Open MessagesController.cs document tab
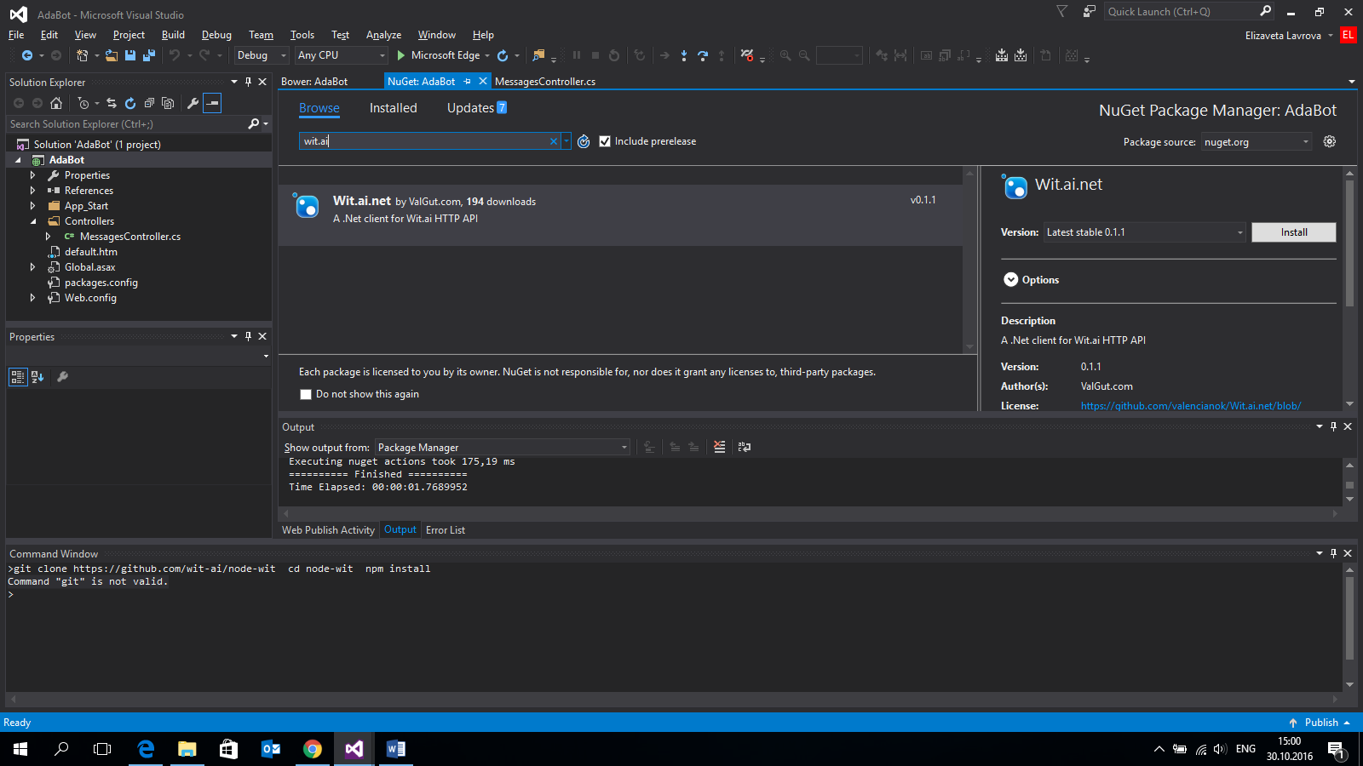1363x766 pixels. click(x=545, y=82)
